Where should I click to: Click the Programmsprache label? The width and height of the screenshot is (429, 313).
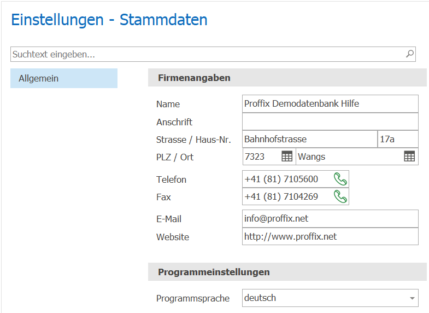pyautogui.click(x=193, y=298)
